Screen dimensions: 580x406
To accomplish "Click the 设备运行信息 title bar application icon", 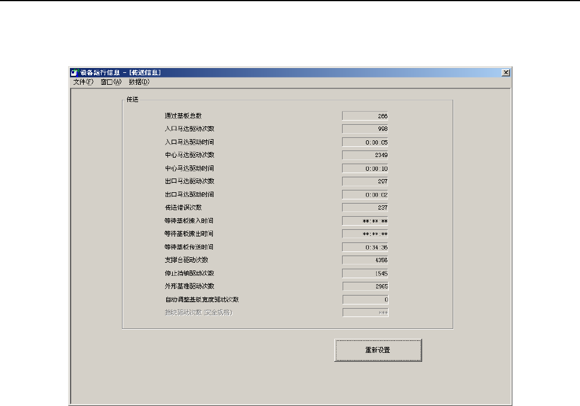I will (x=75, y=72).
